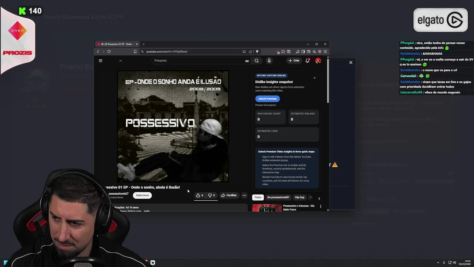This screenshot has width=474, height=267.
Task: Click the browser forward arrow
Action: coord(103,52)
